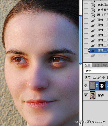Image resolution: width=108 pixels, height=126 pixels.
Task: Hide the top masked layer eye
Action: 86,85
